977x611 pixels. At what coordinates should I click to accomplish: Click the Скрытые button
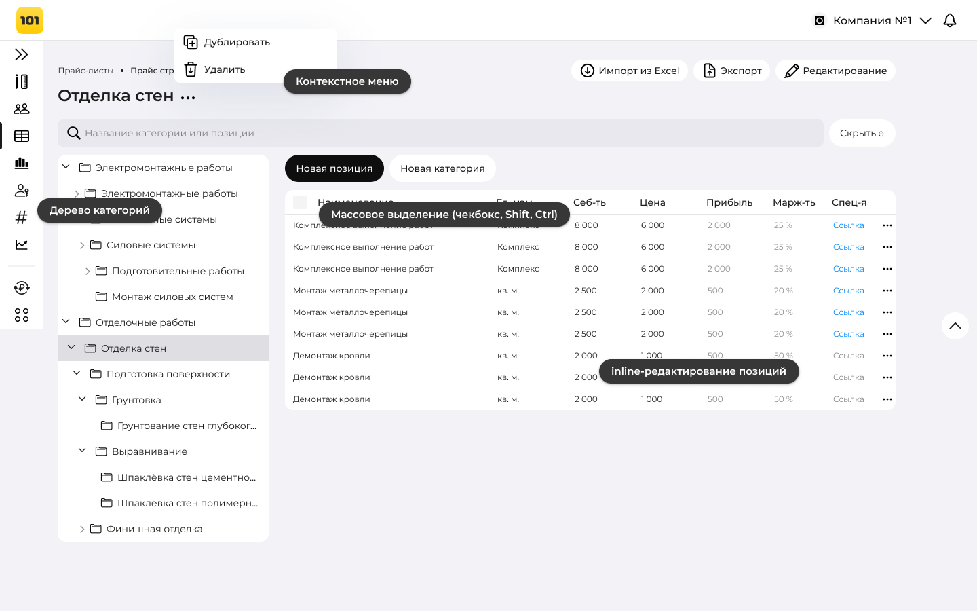pos(862,133)
